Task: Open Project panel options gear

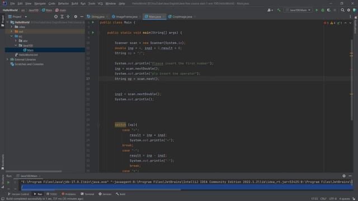Action: 76,17
